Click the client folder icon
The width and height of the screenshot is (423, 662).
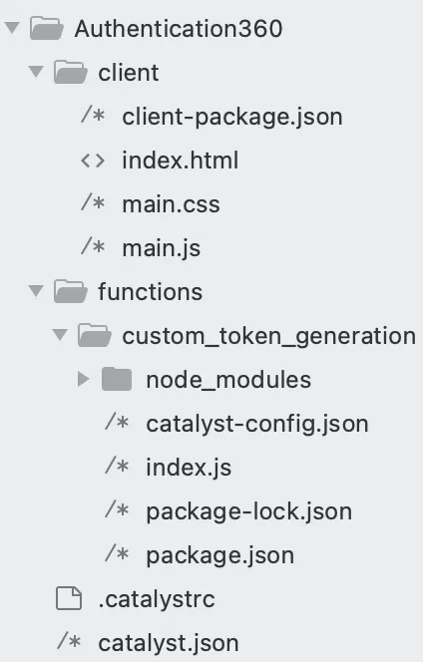tap(71, 72)
